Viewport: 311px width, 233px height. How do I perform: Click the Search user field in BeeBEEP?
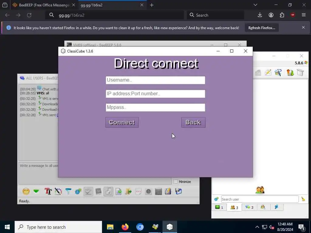point(260,199)
